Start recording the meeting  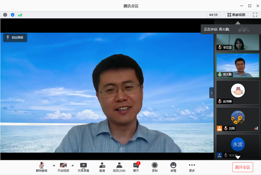(x=155, y=167)
